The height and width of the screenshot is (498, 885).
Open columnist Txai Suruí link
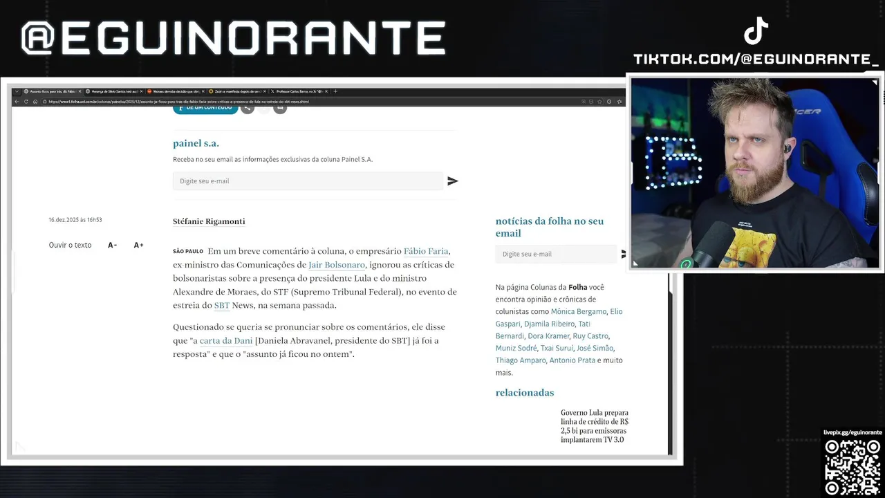(x=557, y=348)
